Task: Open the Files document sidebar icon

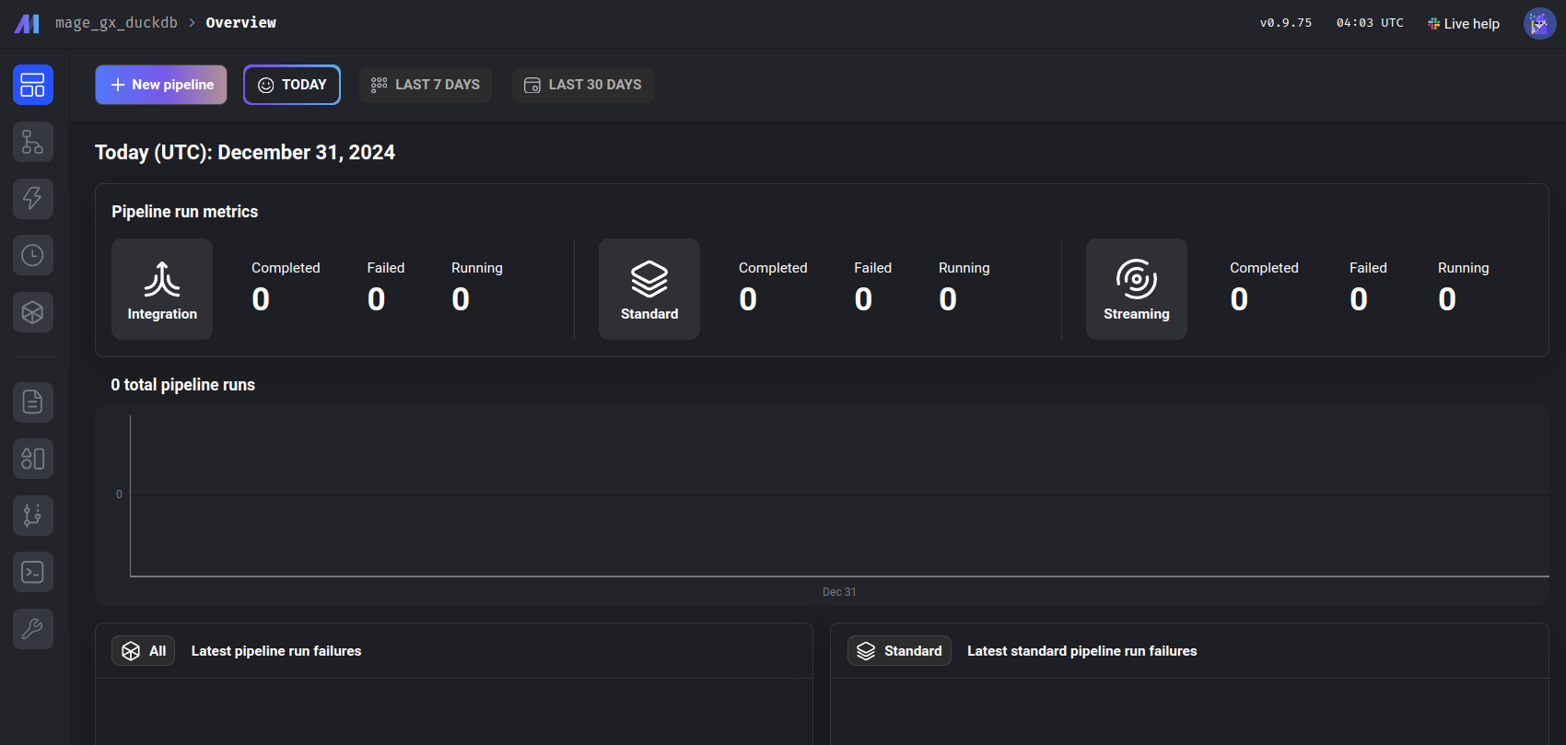Action: click(x=33, y=402)
